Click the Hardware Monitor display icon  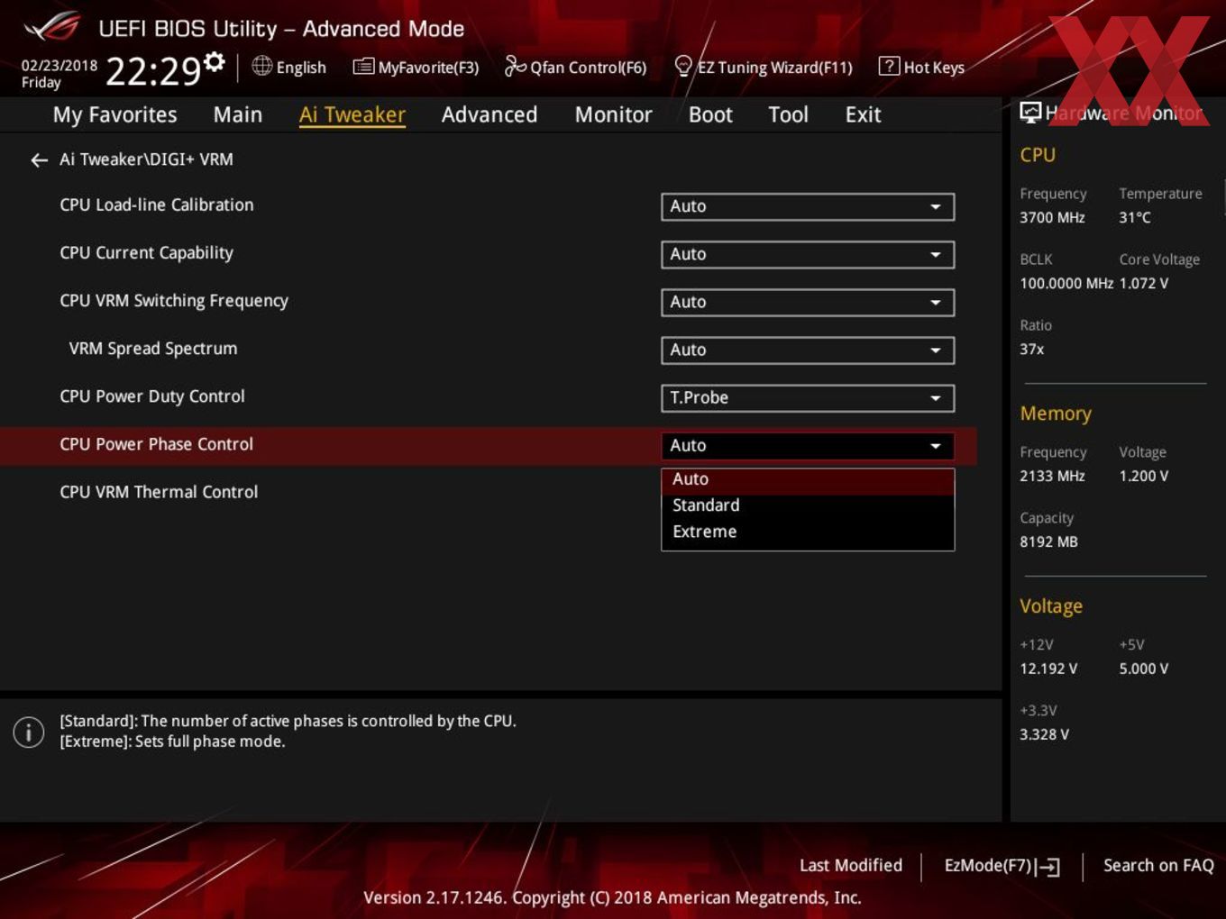[1029, 112]
